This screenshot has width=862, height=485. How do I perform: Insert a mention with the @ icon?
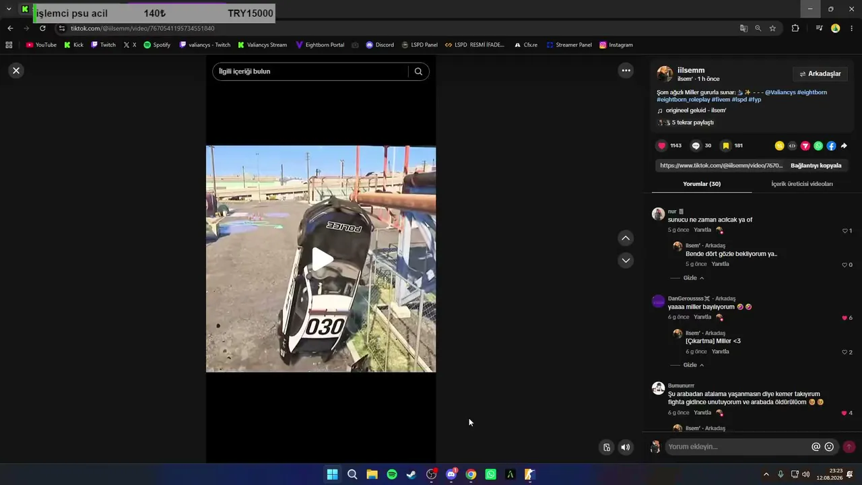tap(816, 447)
